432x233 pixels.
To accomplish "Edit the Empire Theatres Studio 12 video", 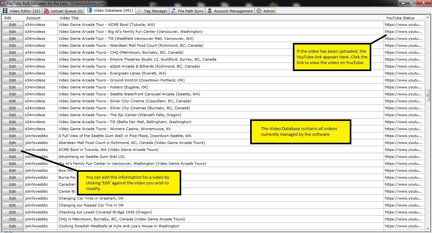I will point(13,59).
